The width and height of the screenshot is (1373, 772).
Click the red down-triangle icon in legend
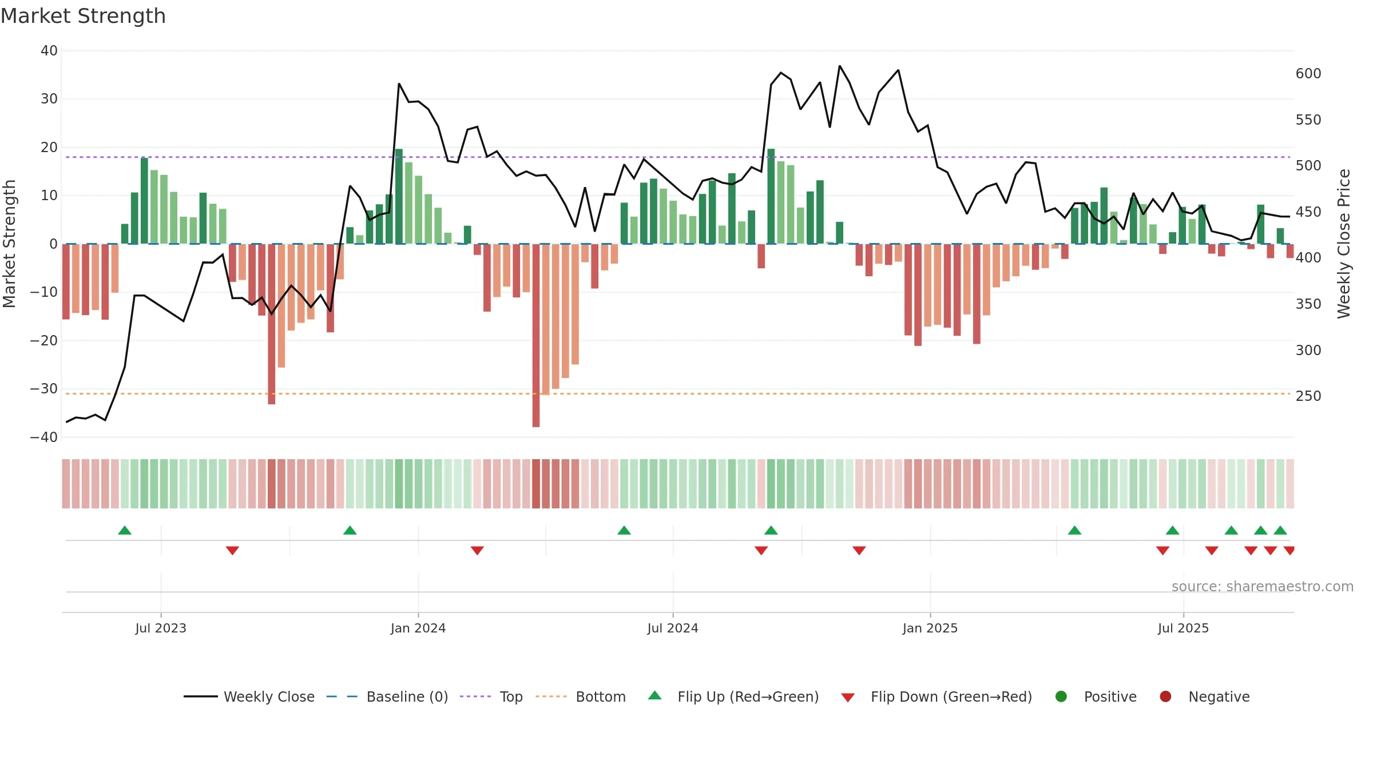point(848,698)
